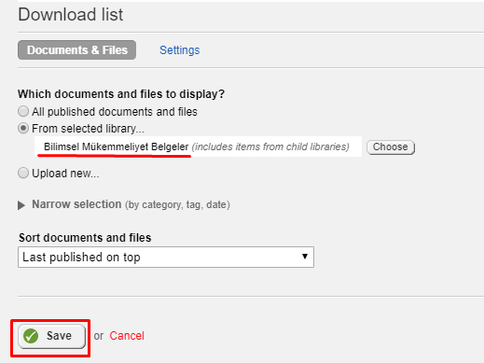
Task: Click the includes items from child libraries note
Action: tap(270, 147)
